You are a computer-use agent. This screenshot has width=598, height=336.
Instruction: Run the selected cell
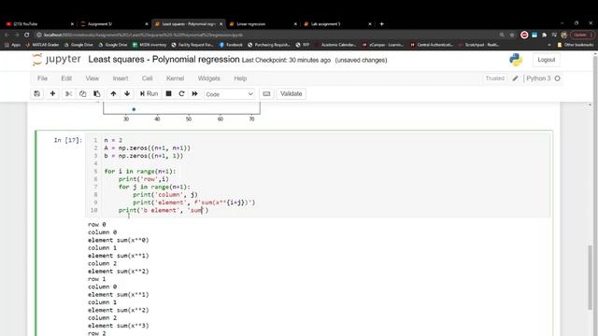149,93
